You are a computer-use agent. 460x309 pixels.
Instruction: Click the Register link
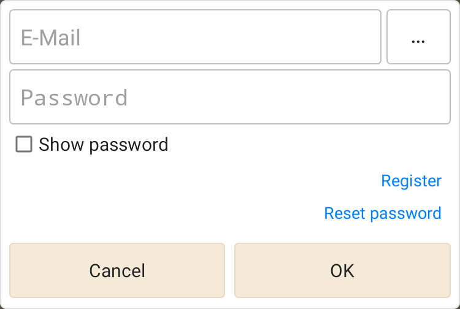[x=411, y=181]
